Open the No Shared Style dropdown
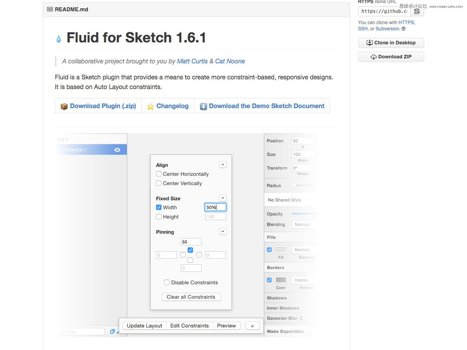Image resolution: width=467 pixels, height=350 pixels. (291, 200)
